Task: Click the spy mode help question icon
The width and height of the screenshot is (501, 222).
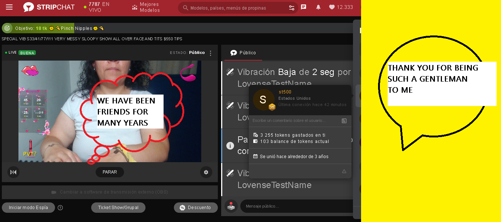Action: 60,208
